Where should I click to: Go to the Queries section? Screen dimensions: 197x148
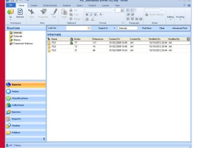16,112
